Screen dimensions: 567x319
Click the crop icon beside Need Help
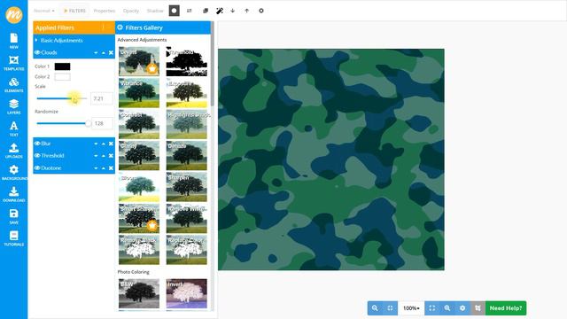pos(478,308)
